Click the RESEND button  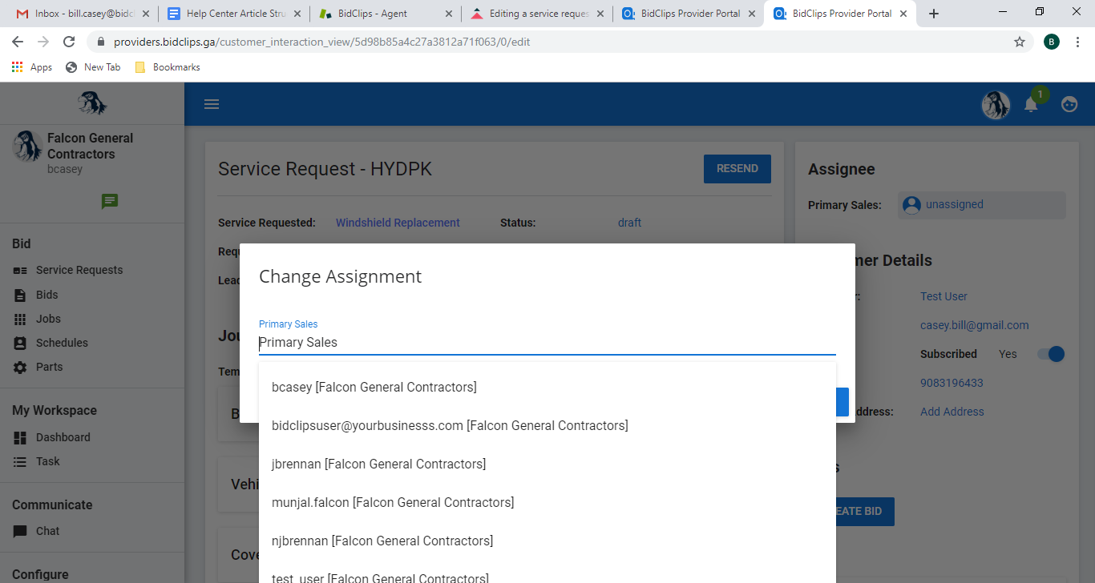click(x=737, y=169)
